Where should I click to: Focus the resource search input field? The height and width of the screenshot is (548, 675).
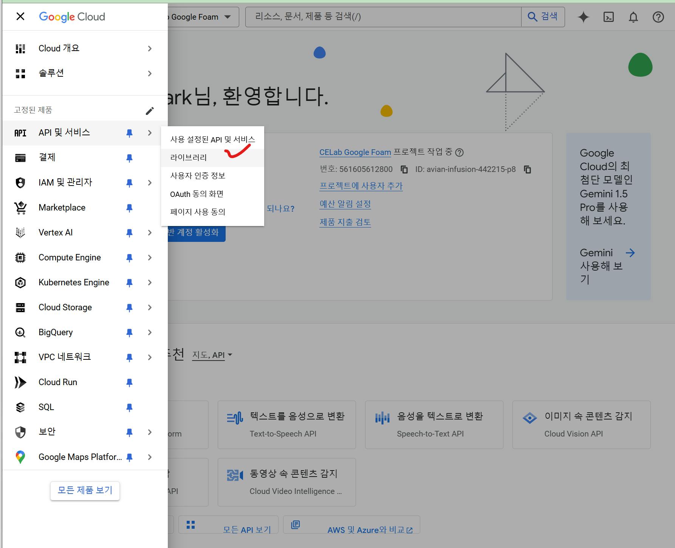[383, 17]
